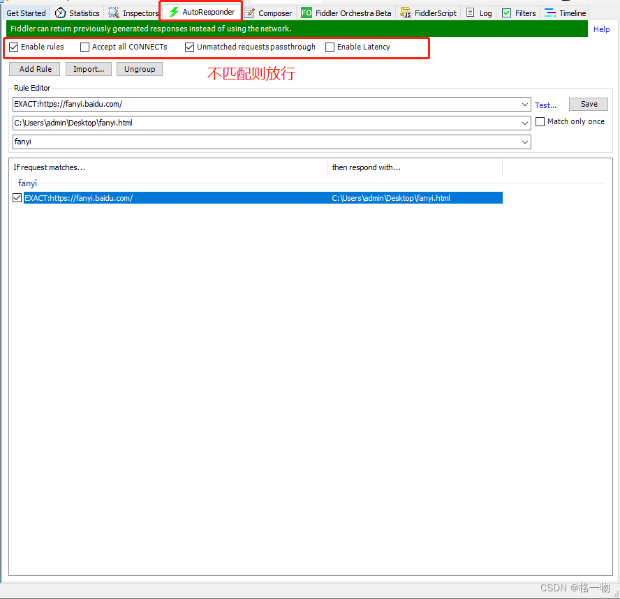620x599 pixels.
Task: Enable Latency checkbox
Action: pyautogui.click(x=330, y=47)
